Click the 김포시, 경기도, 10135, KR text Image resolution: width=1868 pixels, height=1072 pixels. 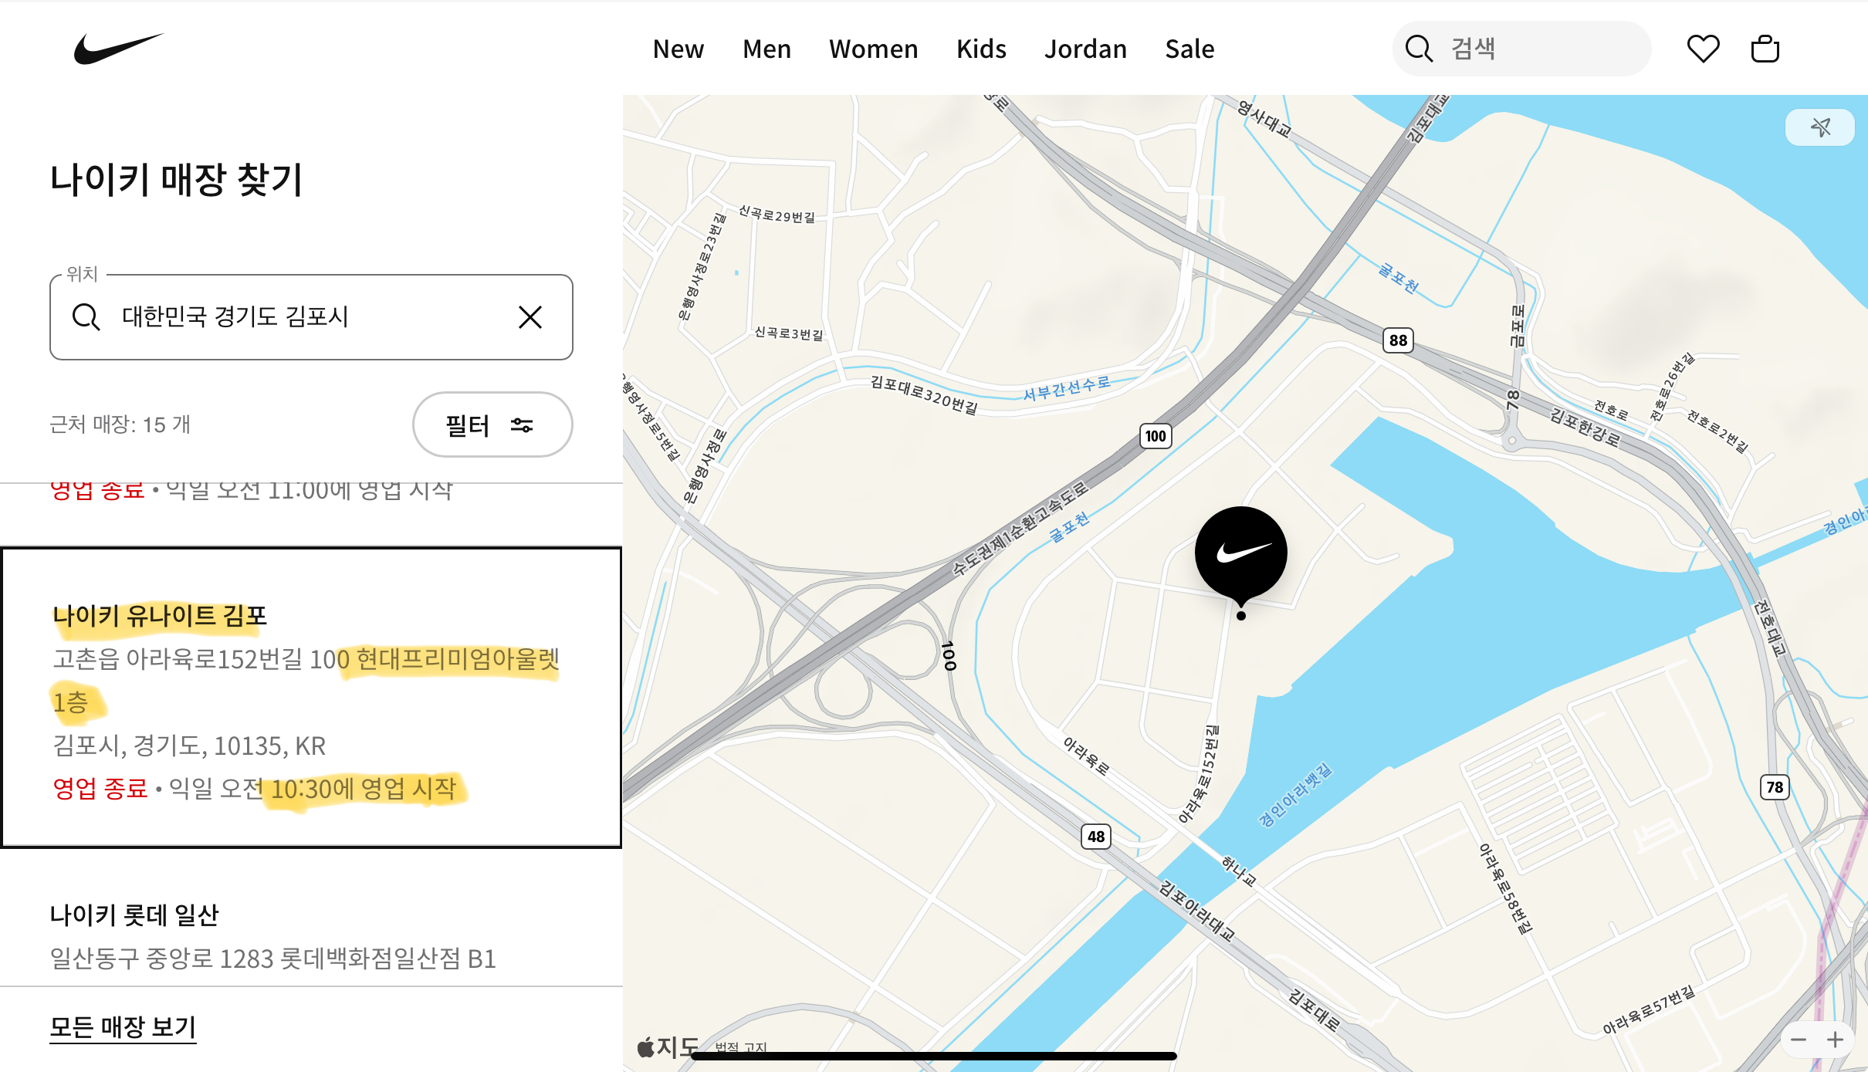(x=189, y=746)
